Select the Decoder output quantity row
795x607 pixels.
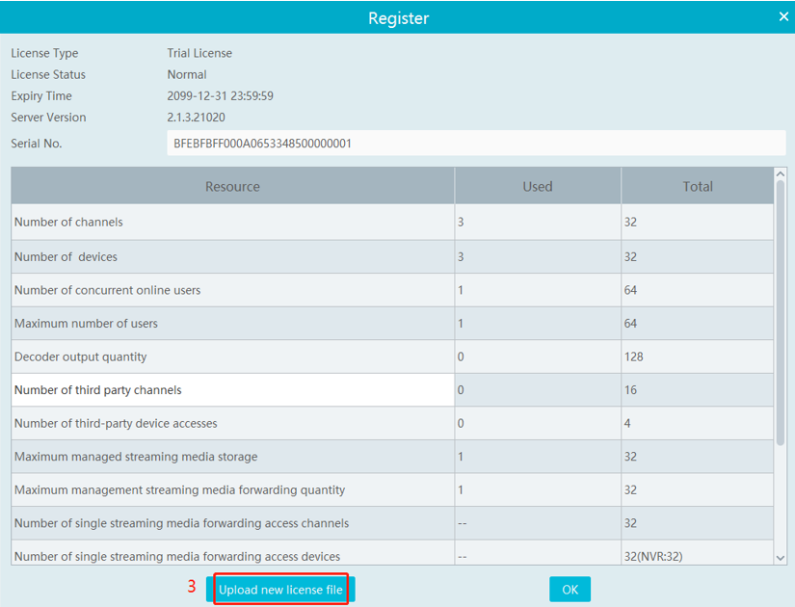click(232, 356)
